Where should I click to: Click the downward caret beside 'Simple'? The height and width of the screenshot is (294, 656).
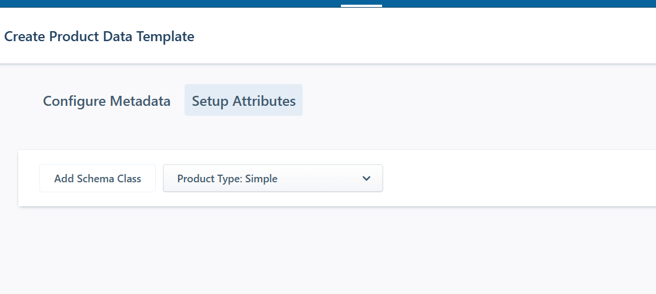366,178
